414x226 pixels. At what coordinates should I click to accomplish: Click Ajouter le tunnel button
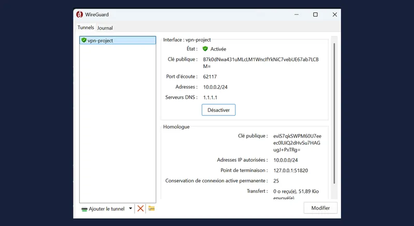(x=103, y=209)
